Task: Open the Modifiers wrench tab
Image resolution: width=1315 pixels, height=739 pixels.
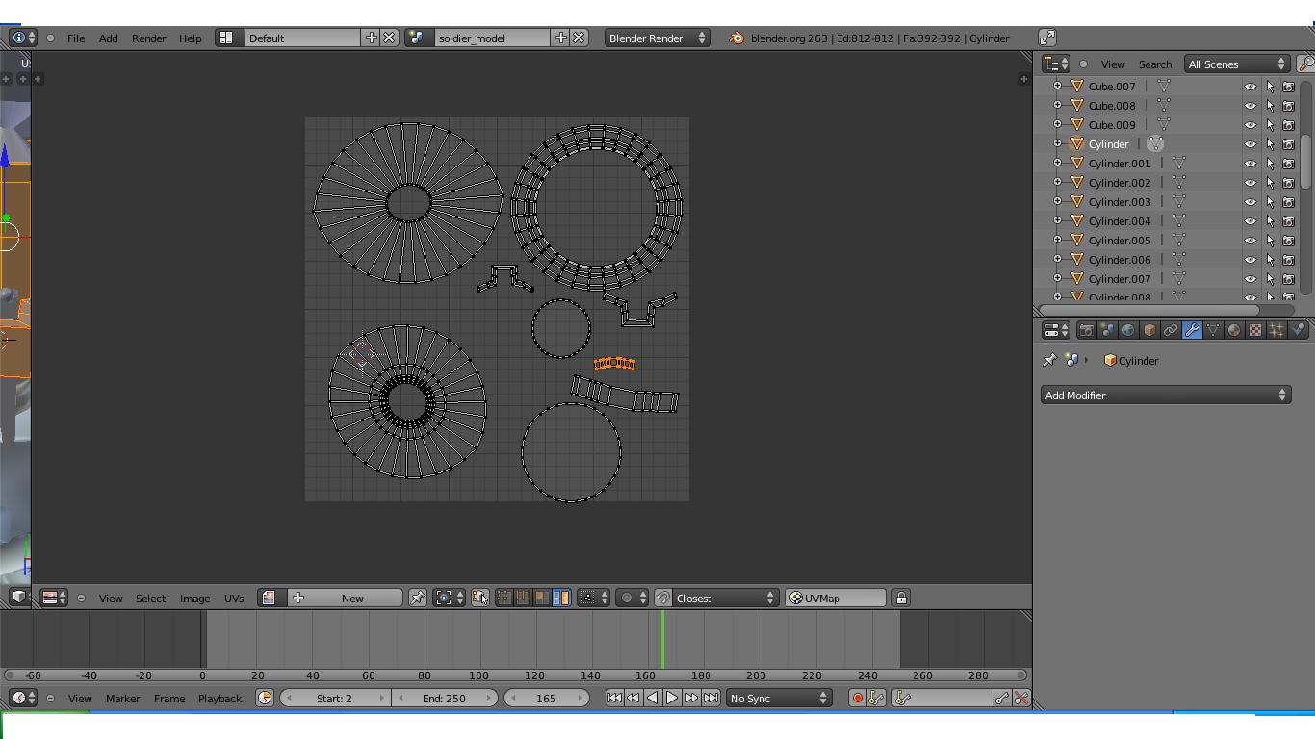Action: pyautogui.click(x=1192, y=330)
